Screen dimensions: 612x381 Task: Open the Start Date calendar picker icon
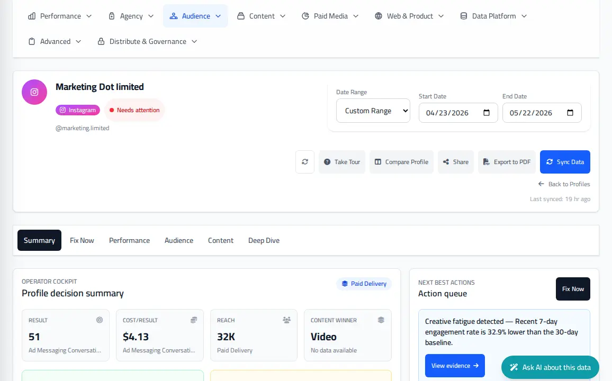(x=487, y=113)
